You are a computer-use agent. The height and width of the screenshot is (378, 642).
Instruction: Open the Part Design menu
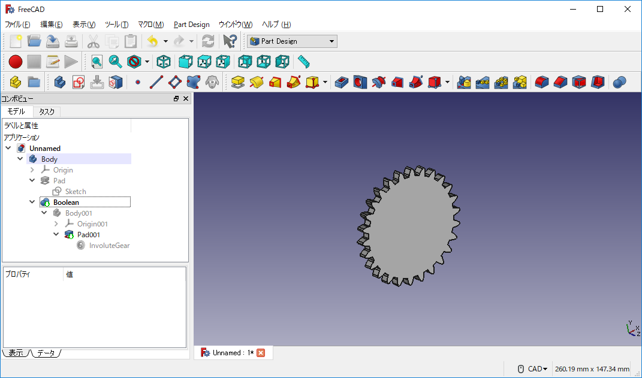coord(191,25)
